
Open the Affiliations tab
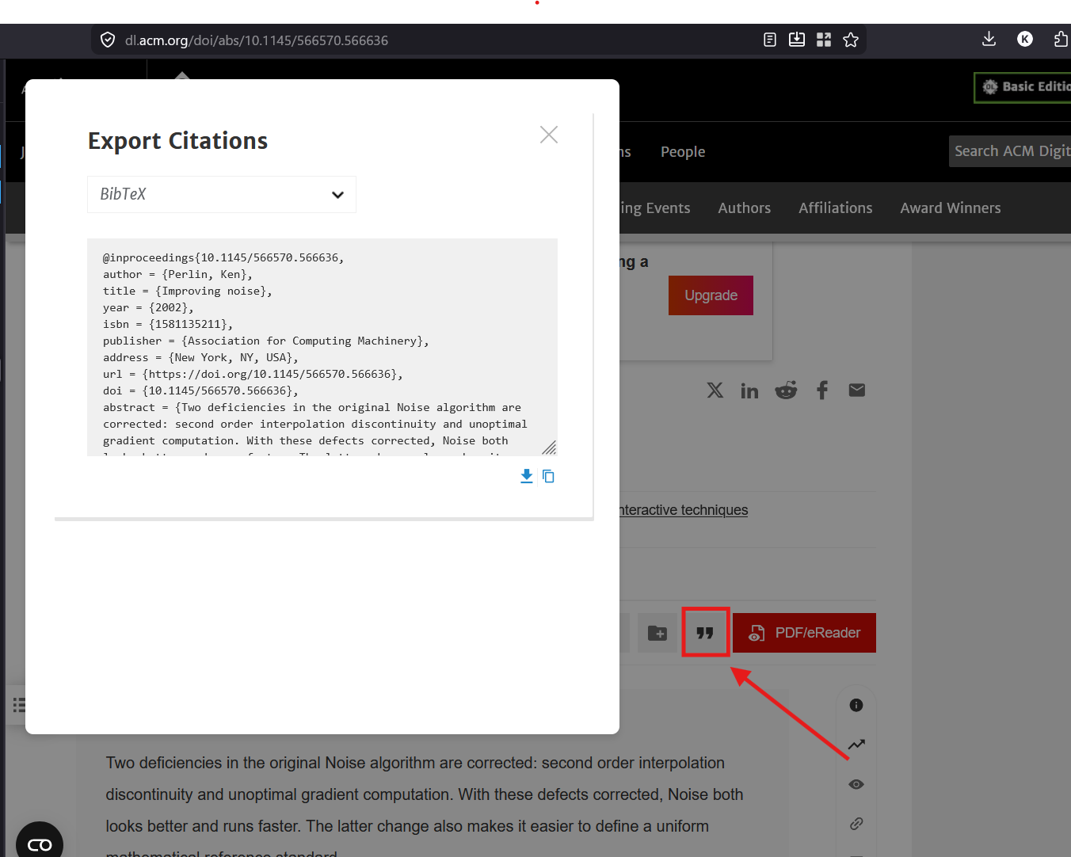tap(836, 208)
